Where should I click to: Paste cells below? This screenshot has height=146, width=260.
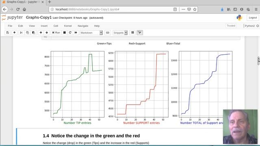33,32
